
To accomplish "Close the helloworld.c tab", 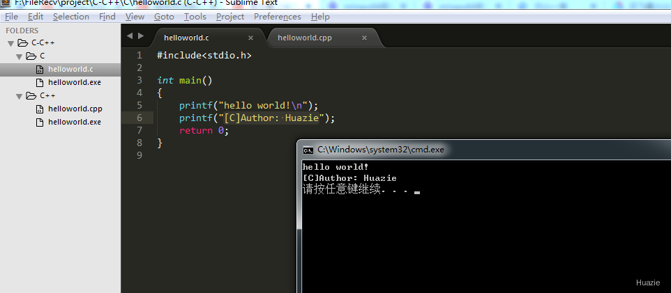I will 251,38.
